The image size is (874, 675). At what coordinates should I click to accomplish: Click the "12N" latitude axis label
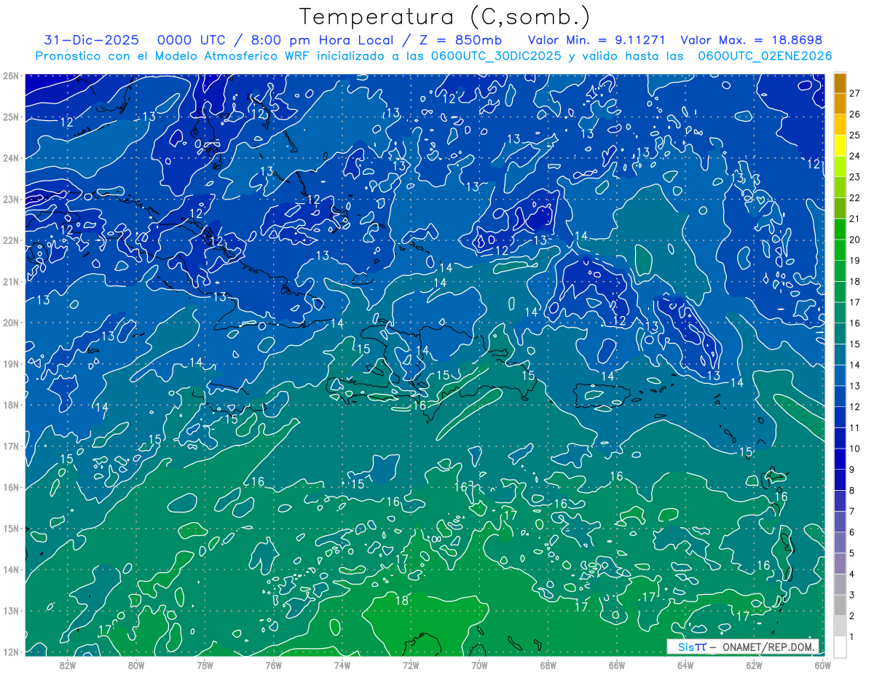click(11, 652)
